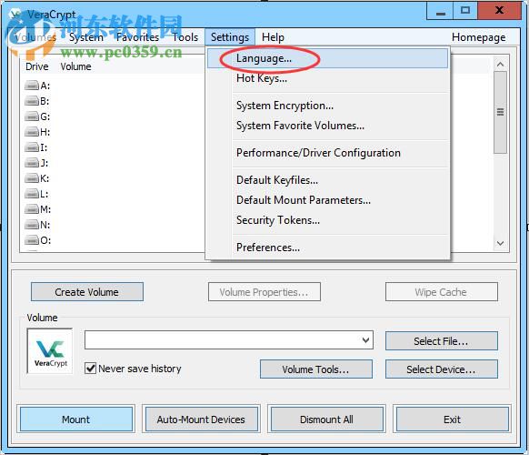Select Performance/Driver Configuration
This screenshot has width=529, height=455.
(x=327, y=153)
